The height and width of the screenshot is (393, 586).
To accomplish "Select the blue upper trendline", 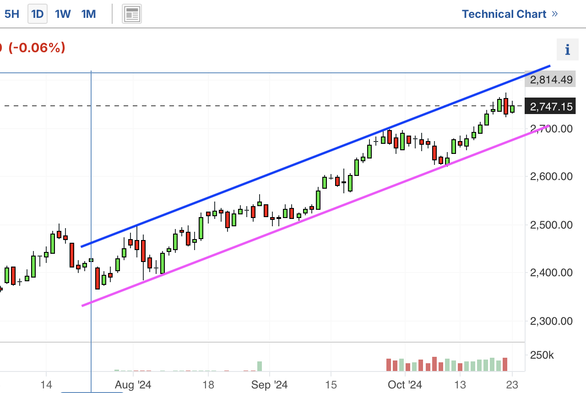I will 316,156.
